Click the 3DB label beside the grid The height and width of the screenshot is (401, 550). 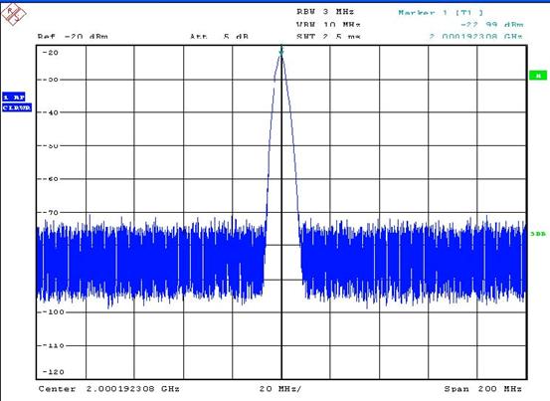pyautogui.click(x=538, y=233)
